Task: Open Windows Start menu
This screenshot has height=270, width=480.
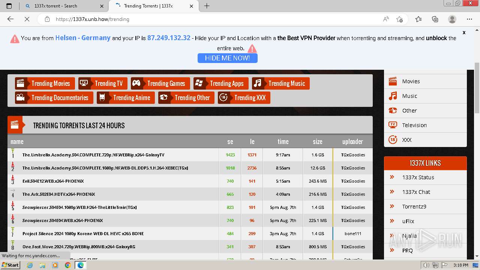Action: pyautogui.click(x=10, y=265)
